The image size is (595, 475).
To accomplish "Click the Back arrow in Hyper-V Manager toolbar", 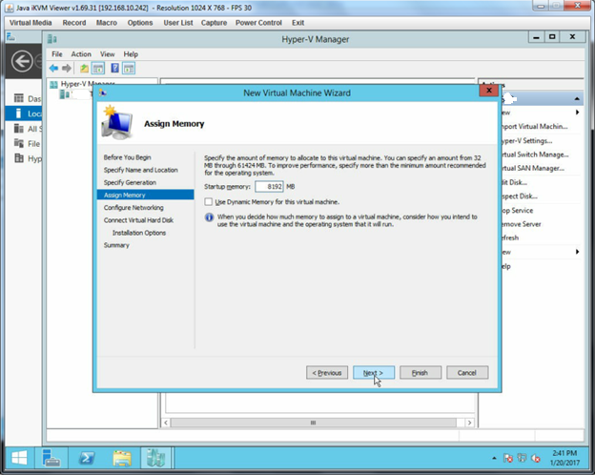I will 53,69.
